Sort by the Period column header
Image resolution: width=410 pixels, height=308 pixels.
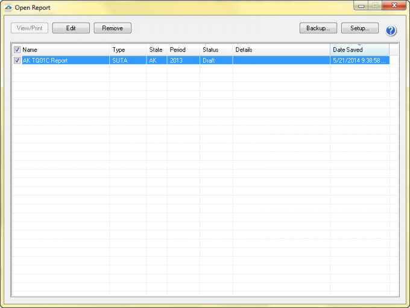pos(183,50)
